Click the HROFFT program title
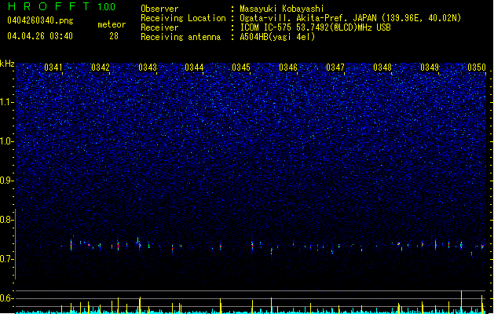The height and width of the screenshot is (314, 494). 49,6
